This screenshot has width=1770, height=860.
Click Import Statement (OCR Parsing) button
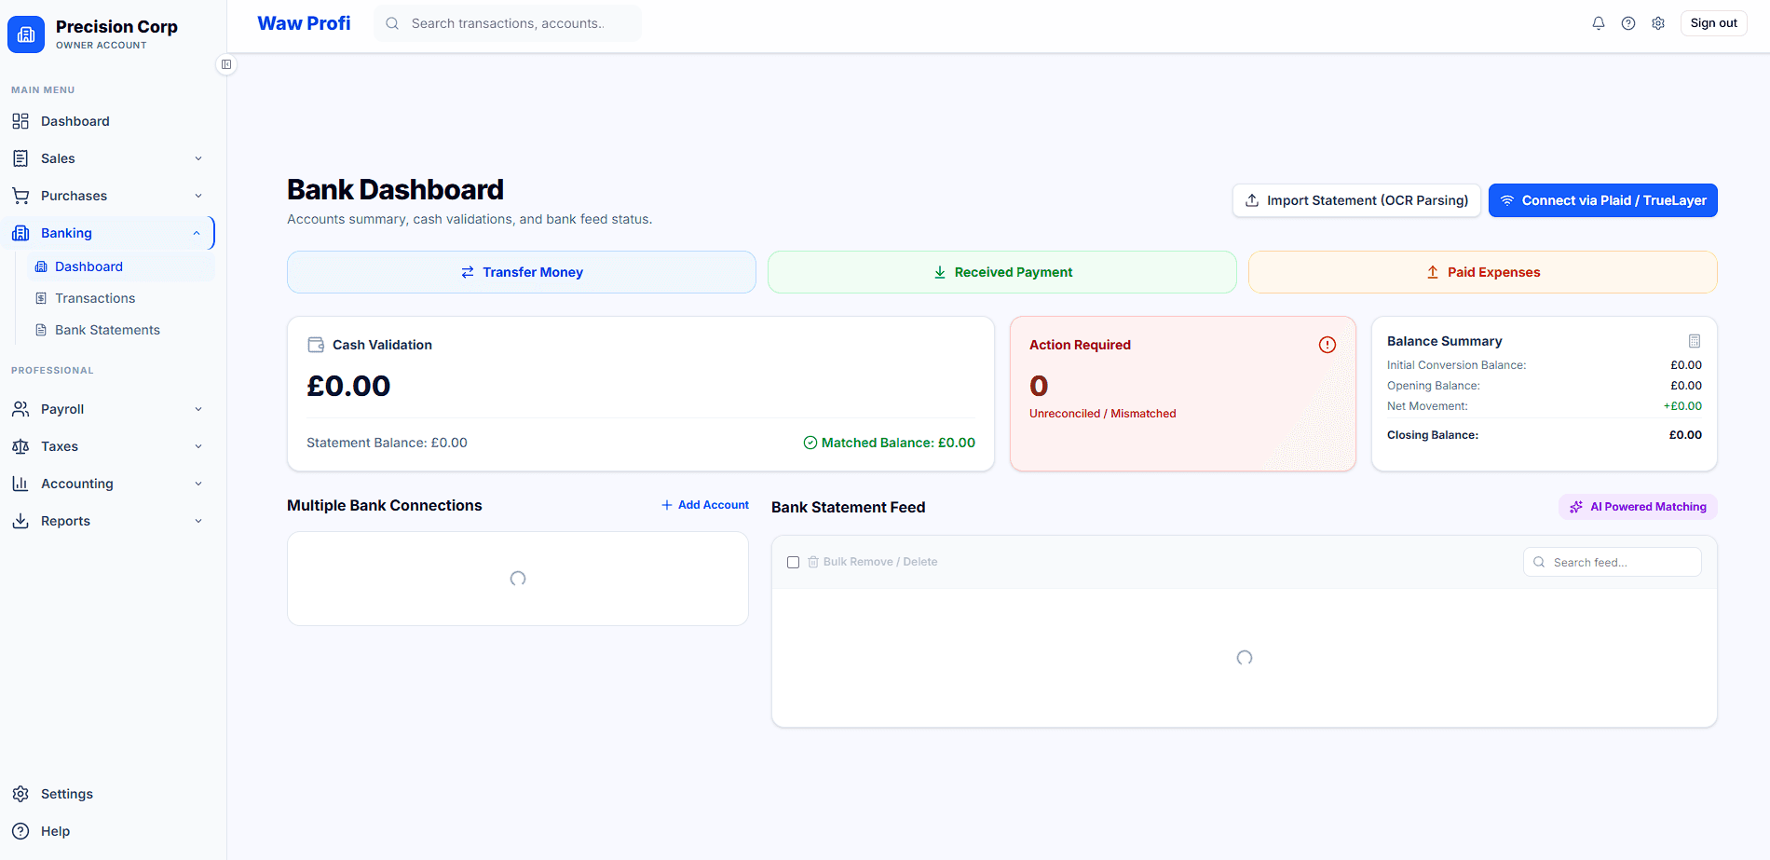(x=1356, y=200)
